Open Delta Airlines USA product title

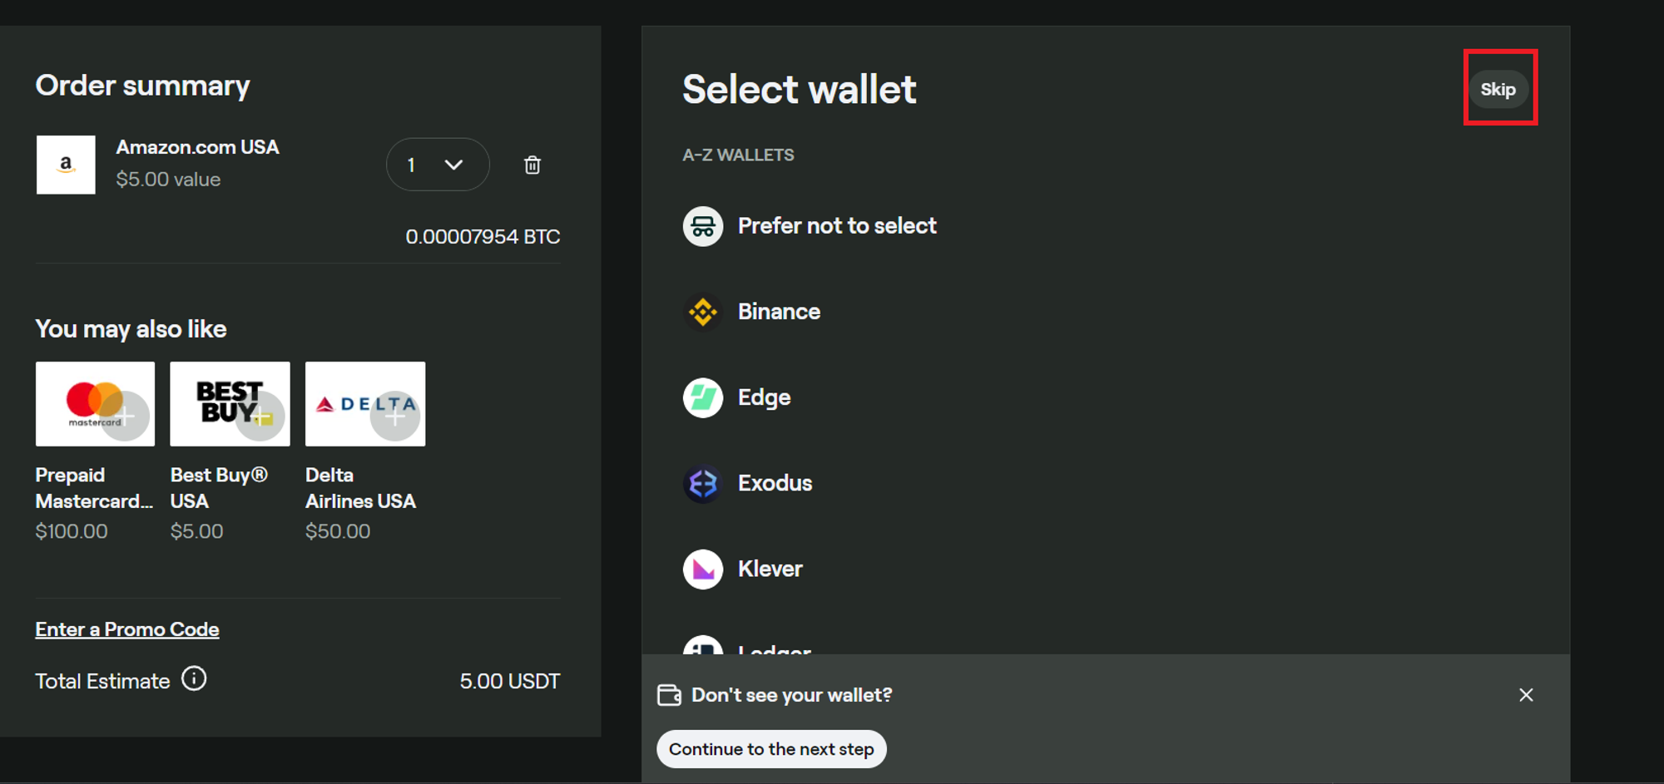(360, 488)
